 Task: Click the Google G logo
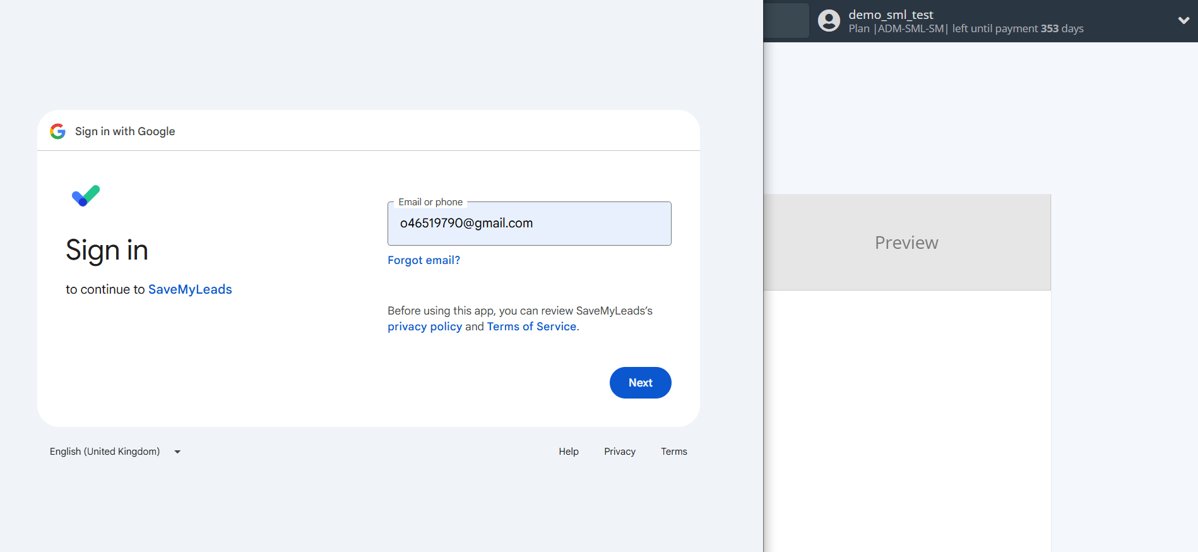click(x=58, y=131)
